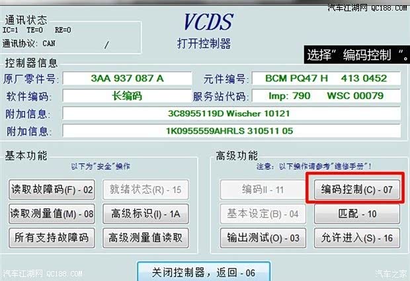Click IC=1 TE=0 RE=0 counters

[x=36, y=30]
